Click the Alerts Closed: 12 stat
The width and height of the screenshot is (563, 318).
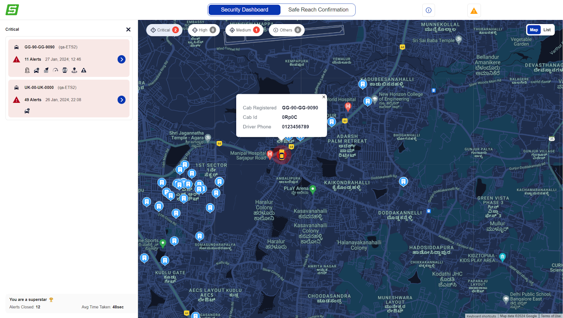(25, 307)
